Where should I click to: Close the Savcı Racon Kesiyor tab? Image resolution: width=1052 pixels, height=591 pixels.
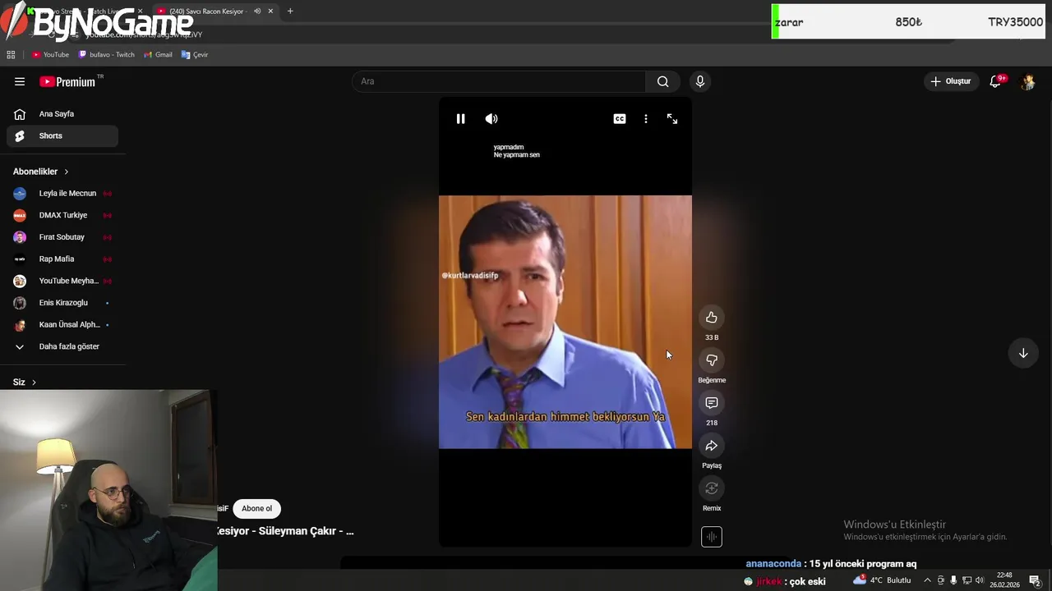coord(270,11)
